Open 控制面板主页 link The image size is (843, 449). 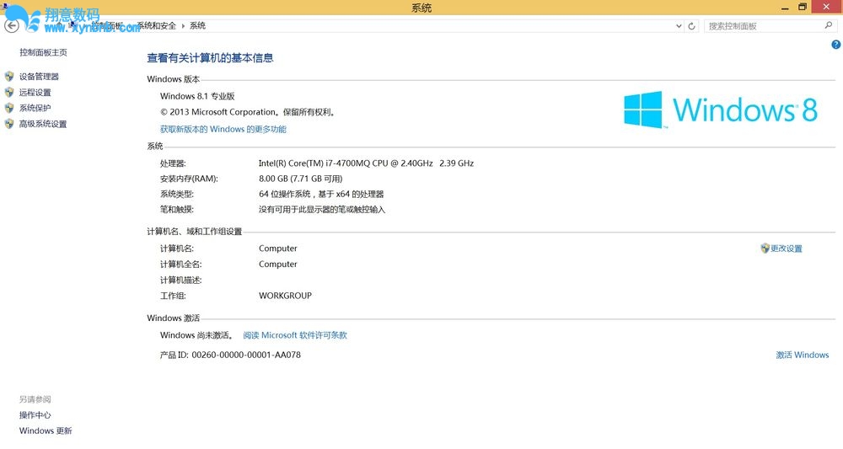pyautogui.click(x=43, y=52)
